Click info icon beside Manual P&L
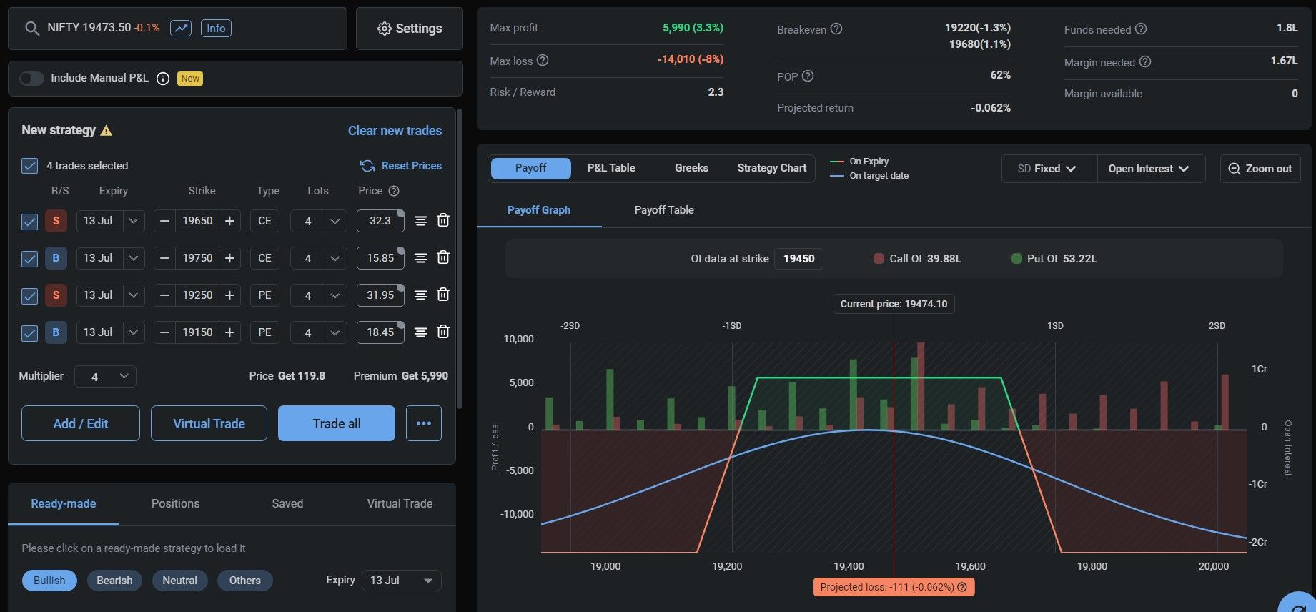 click(163, 79)
